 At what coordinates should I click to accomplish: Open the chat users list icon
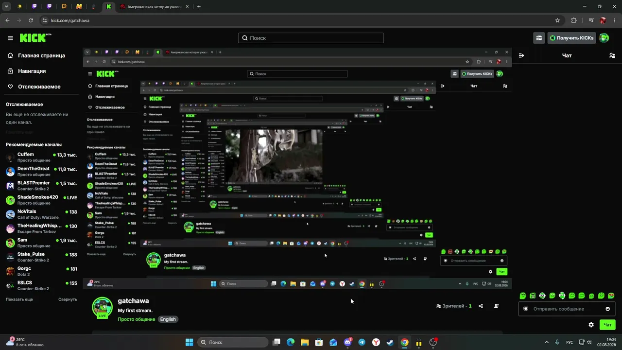612,55
